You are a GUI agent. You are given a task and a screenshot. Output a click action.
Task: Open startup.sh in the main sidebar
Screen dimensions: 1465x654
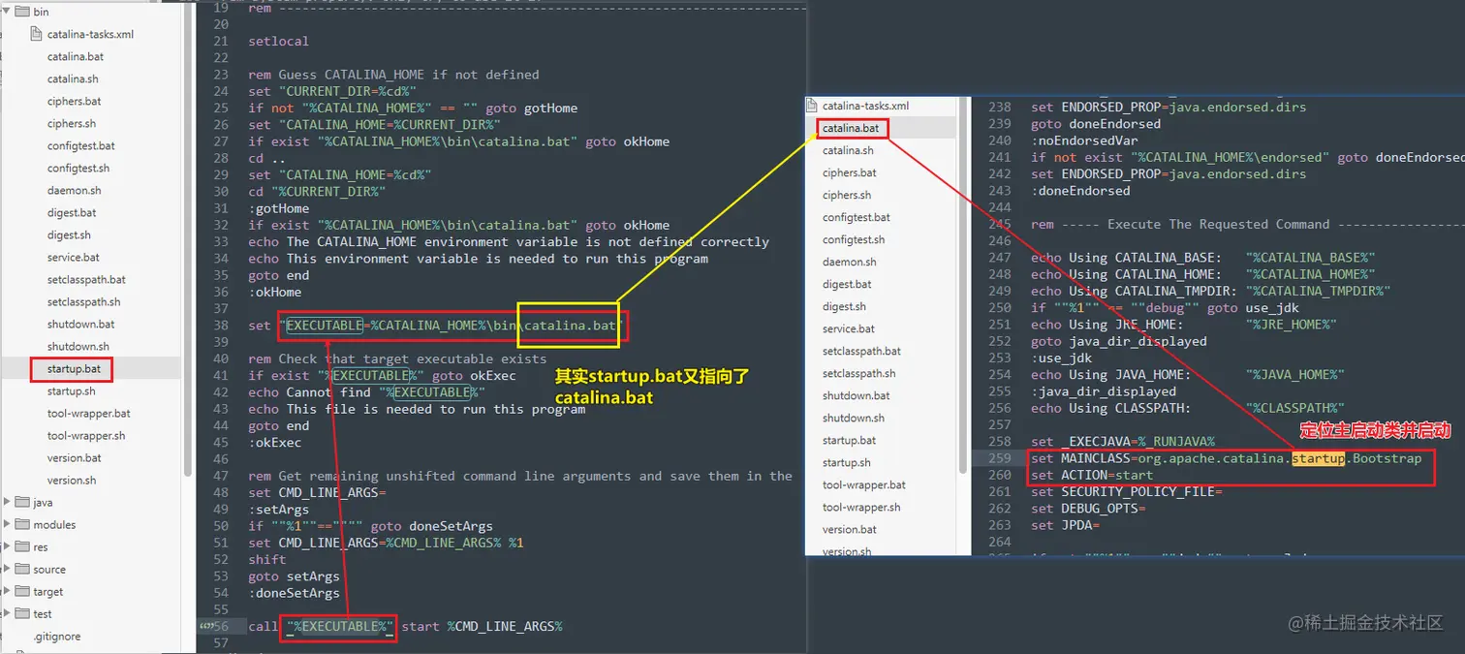click(72, 391)
